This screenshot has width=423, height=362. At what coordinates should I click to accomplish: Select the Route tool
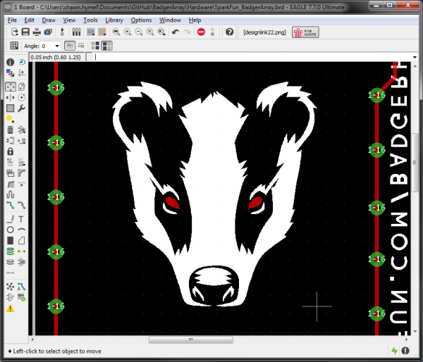[x=11, y=206]
